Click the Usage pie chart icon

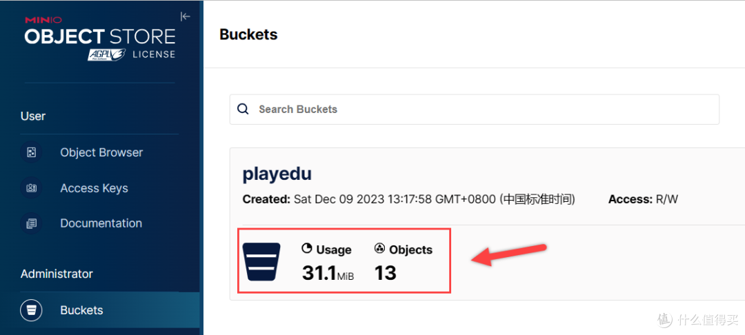coord(307,250)
